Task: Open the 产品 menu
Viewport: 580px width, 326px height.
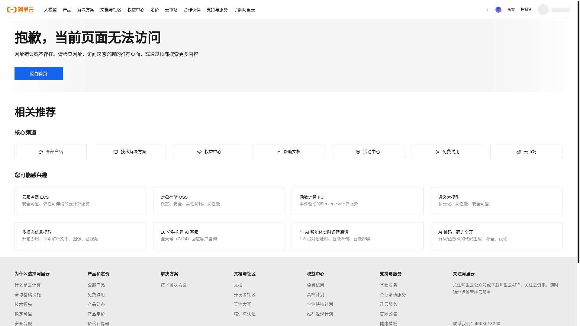Action: (67, 10)
